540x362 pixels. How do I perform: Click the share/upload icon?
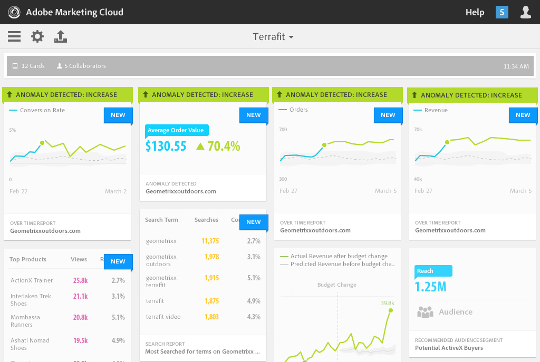point(61,36)
